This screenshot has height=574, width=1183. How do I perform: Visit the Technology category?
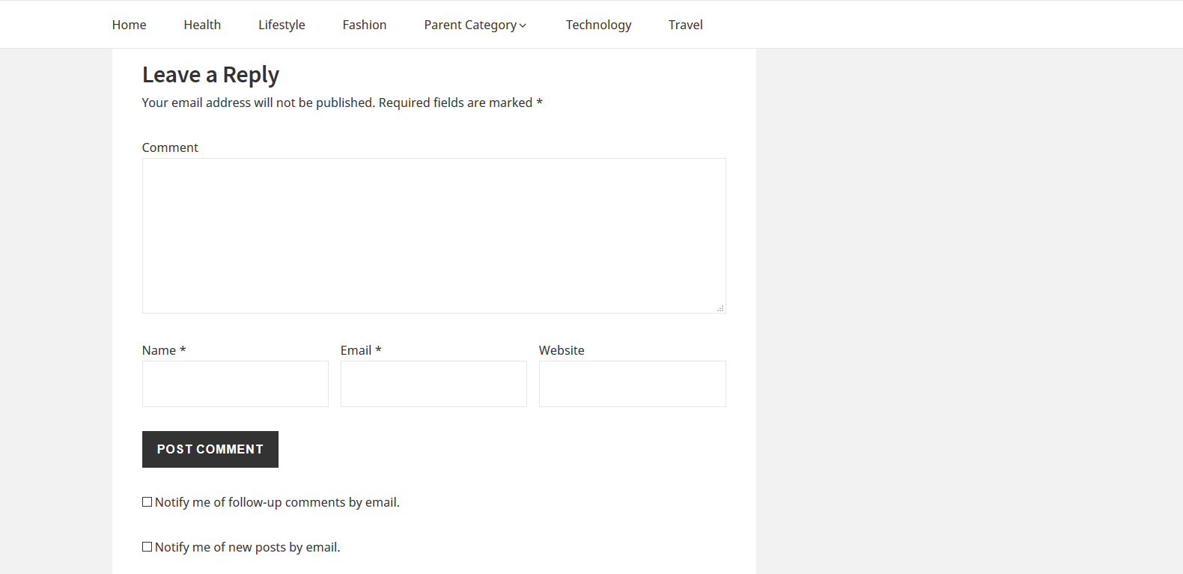pyautogui.click(x=598, y=25)
